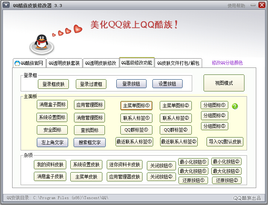Click the 搜索框文字 button

point(89,143)
